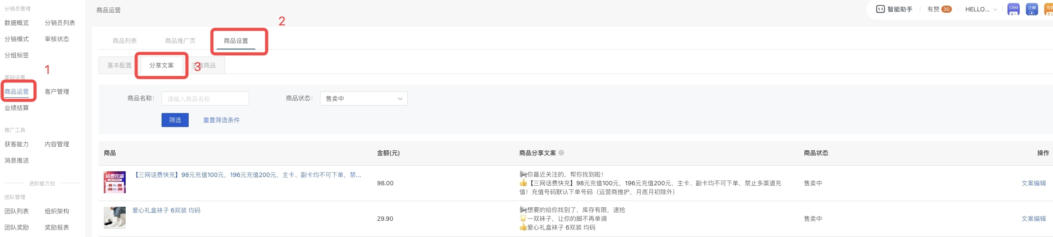Open the CRM app icon
The height and width of the screenshot is (237, 1053).
tap(1013, 9)
